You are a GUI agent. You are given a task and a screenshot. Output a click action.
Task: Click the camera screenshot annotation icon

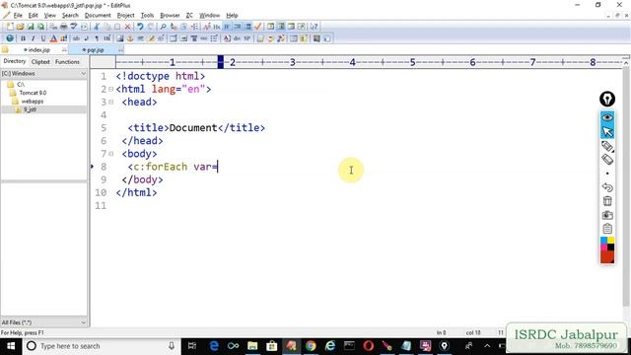[607, 215]
